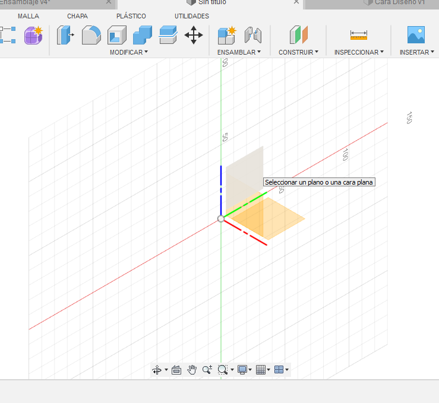
Task: Expand the Zoom Window options arrow
Action: tap(232, 370)
